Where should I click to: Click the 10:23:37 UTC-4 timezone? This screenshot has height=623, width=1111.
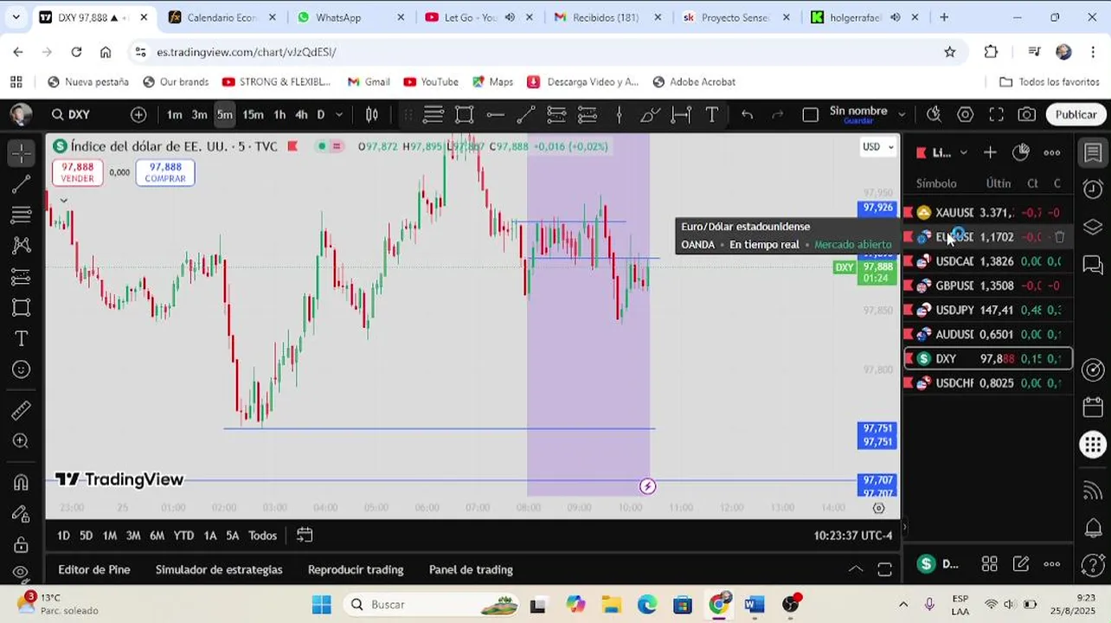(852, 536)
